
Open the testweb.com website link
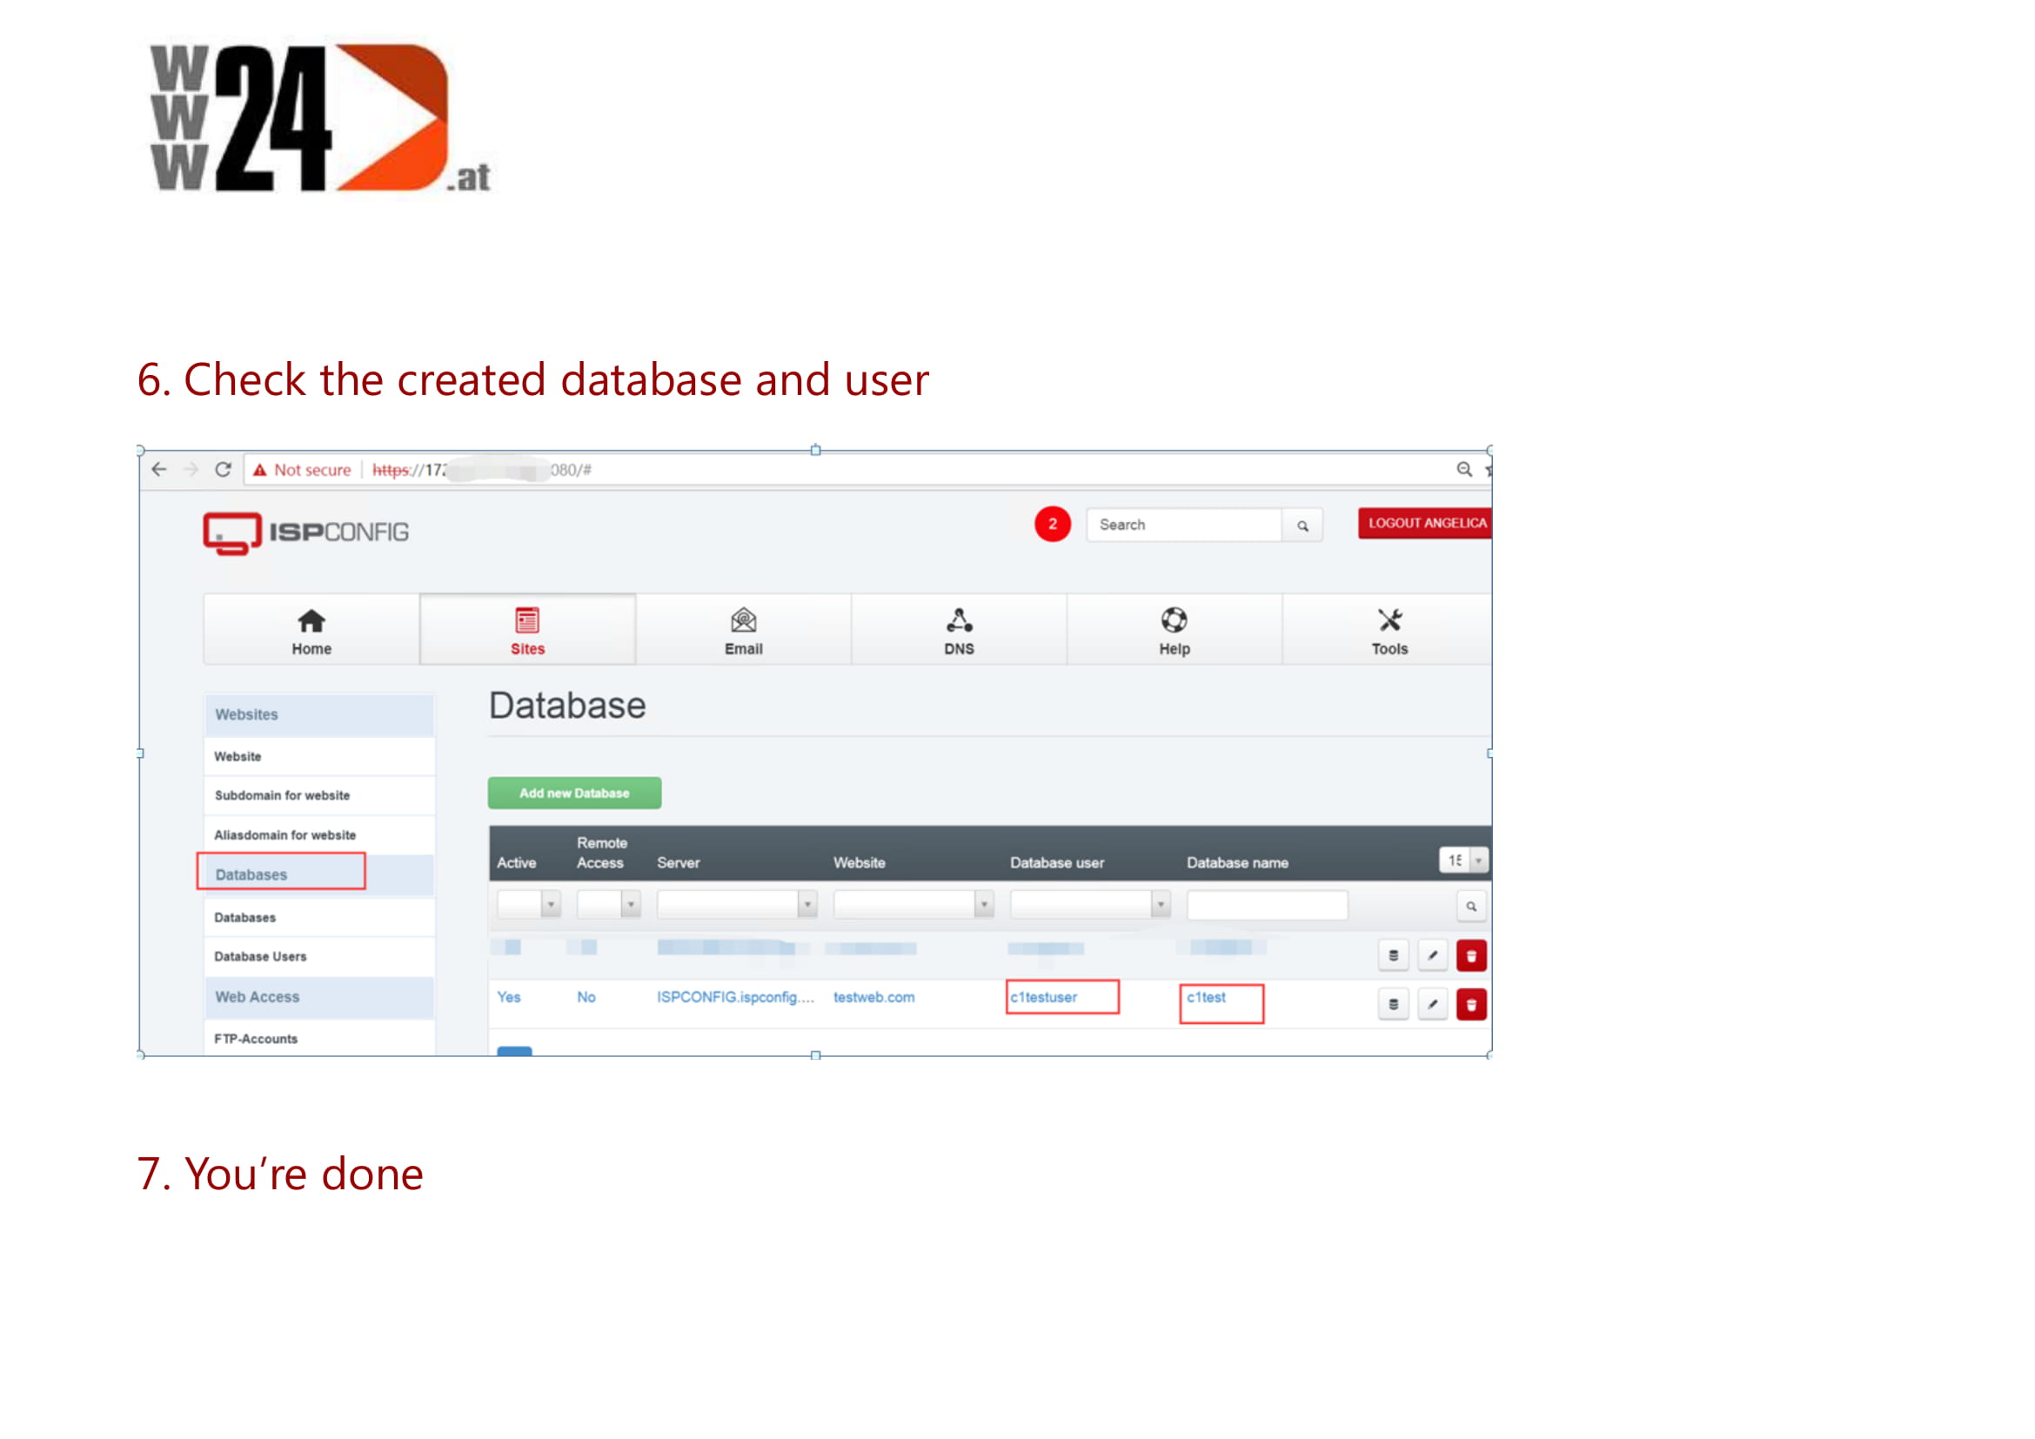(873, 997)
